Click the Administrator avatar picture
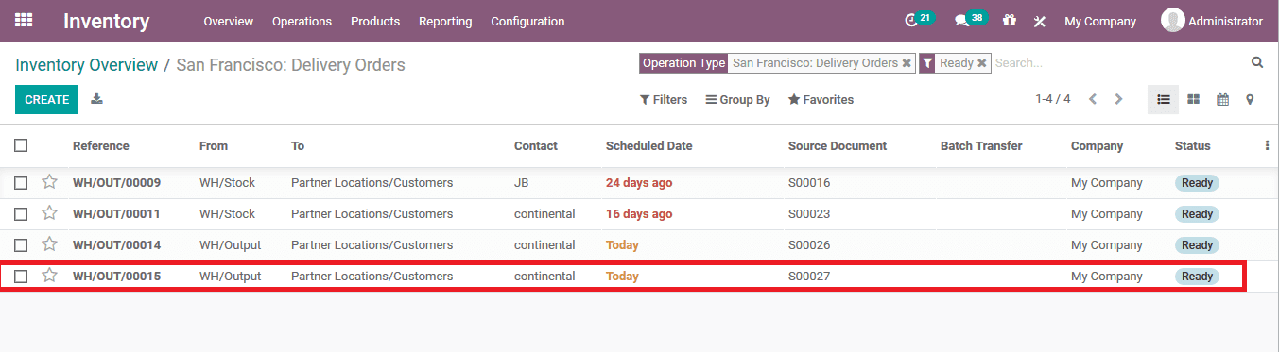Screen dimensions: 1279x352 (1172, 20)
